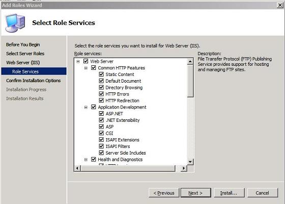
Task: Click the Previous button
Action: [x=164, y=193]
